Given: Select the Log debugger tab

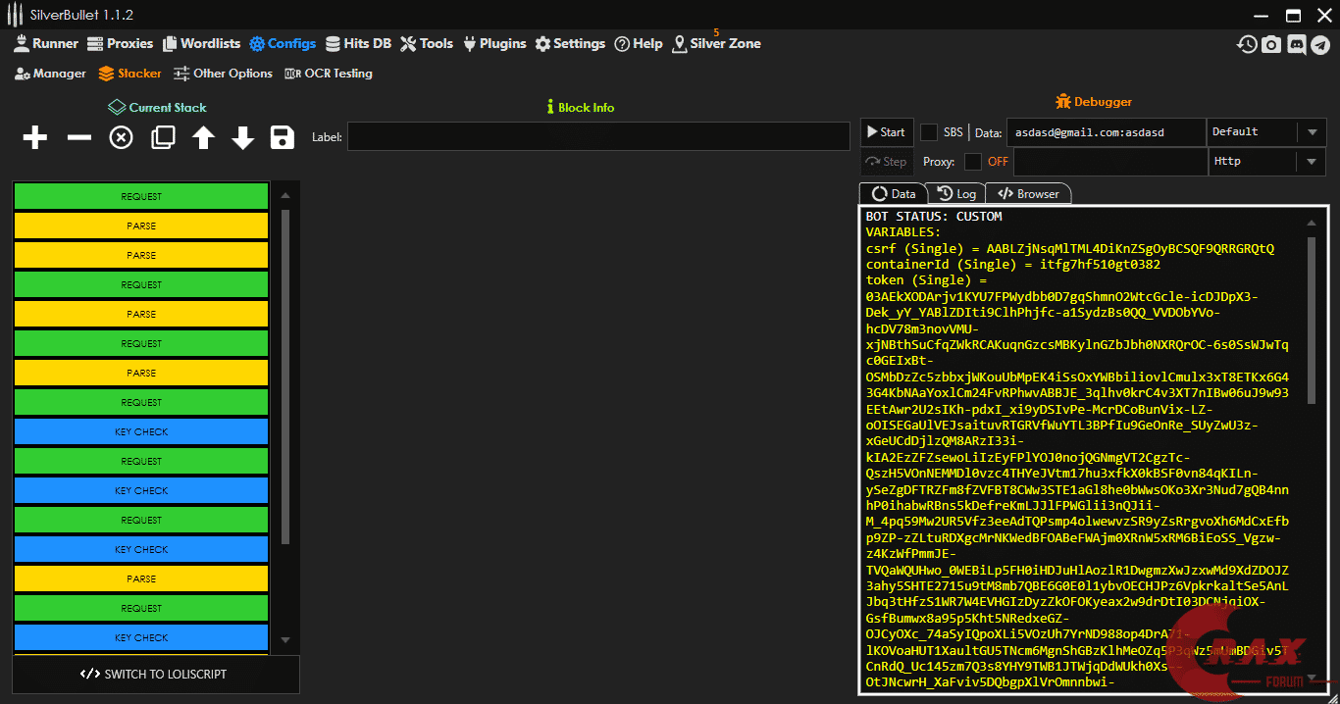Looking at the screenshot, I should tap(955, 193).
